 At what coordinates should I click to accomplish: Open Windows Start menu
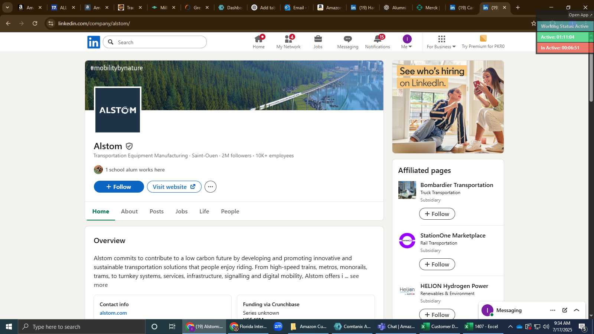pyautogui.click(x=9, y=327)
